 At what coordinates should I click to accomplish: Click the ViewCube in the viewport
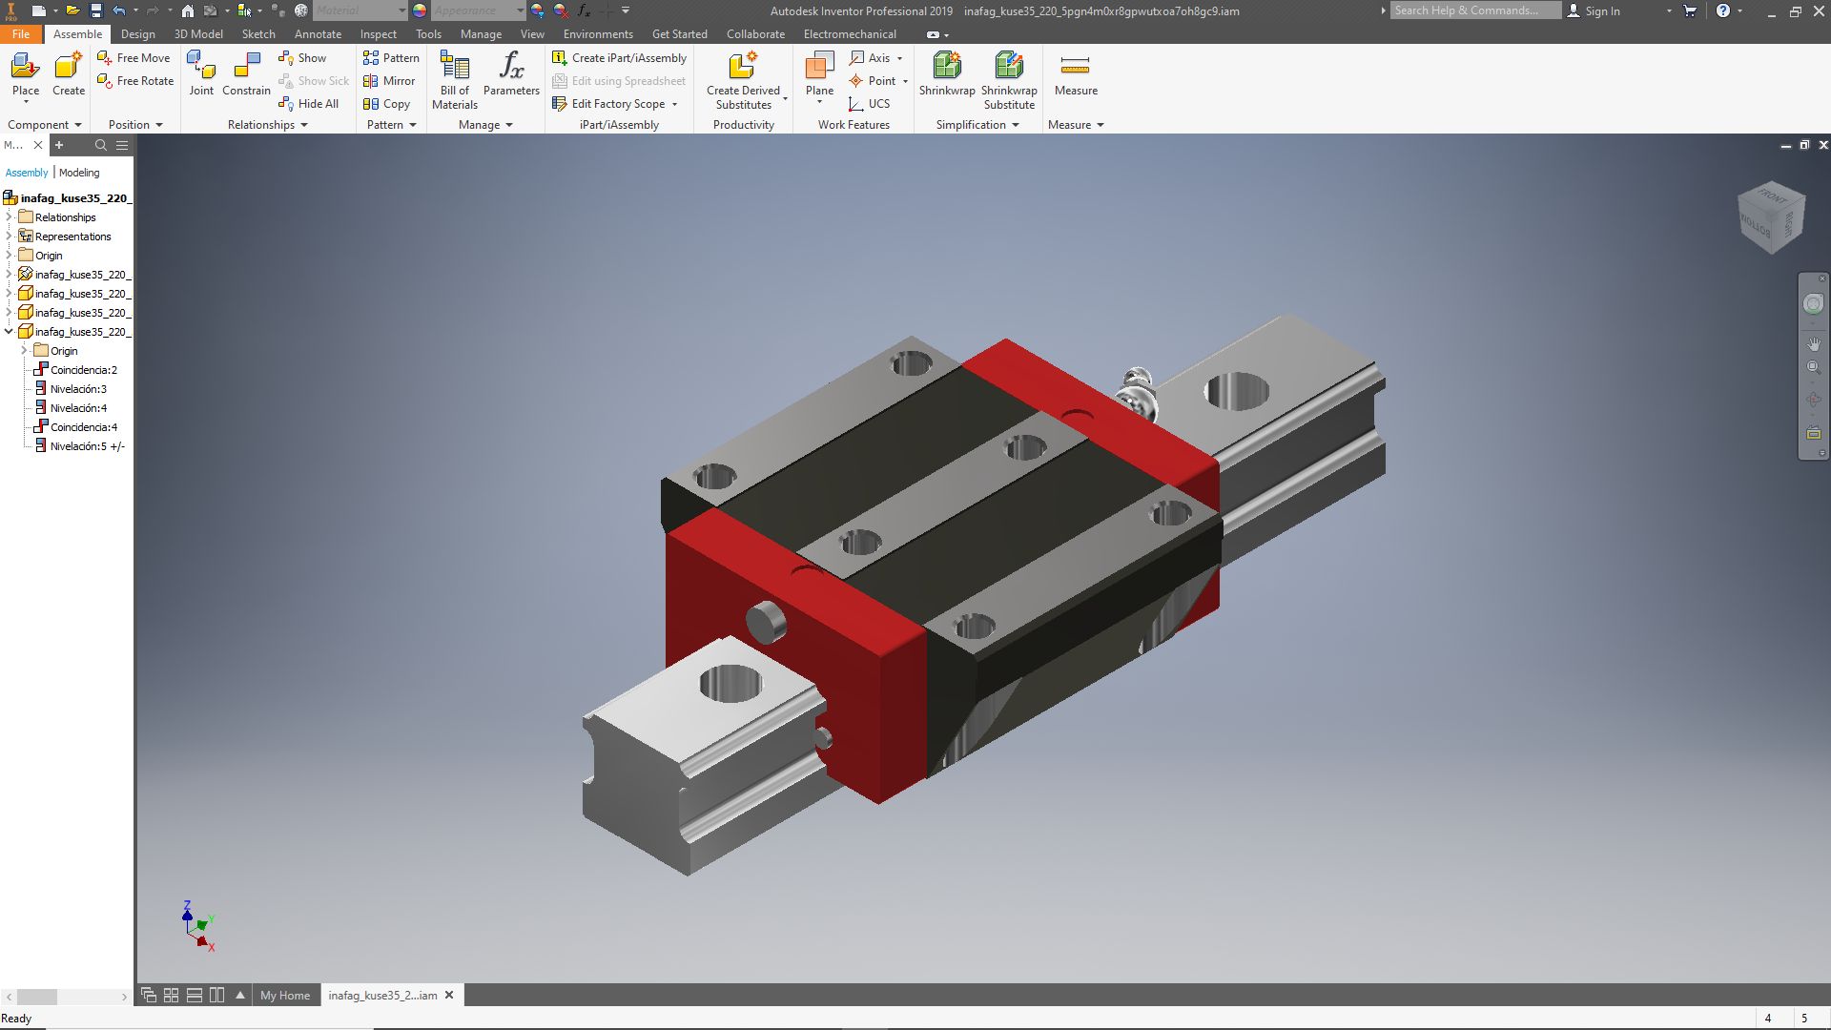[x=1771, y=216]
